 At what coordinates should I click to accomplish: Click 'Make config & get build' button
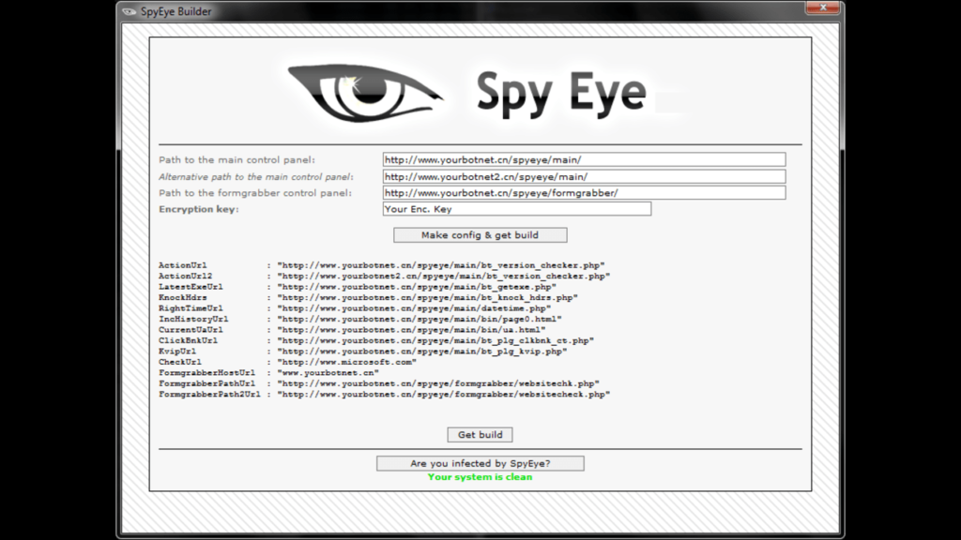coord(480,235)
